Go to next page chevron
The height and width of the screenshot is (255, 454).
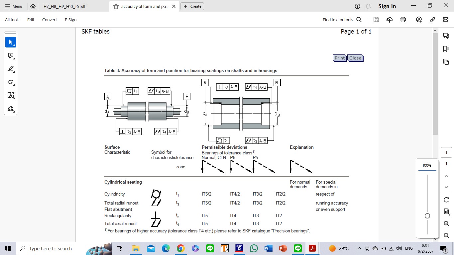pyautogui.click(x=446, y=187)
